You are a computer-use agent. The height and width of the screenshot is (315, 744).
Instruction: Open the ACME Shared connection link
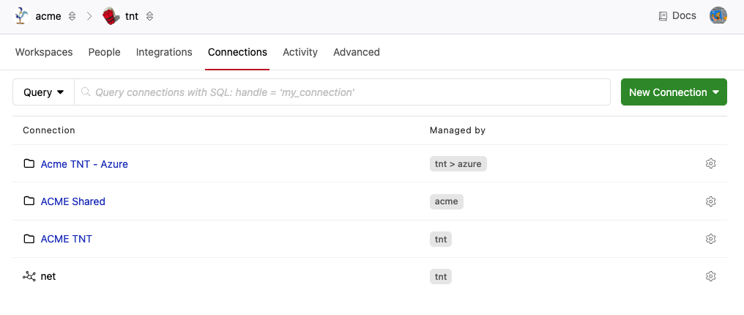[73, 201]
